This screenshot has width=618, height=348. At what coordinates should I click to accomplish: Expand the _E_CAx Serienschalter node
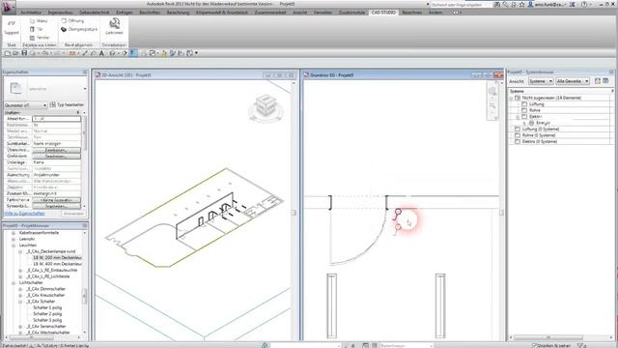[x=20, y=327]
